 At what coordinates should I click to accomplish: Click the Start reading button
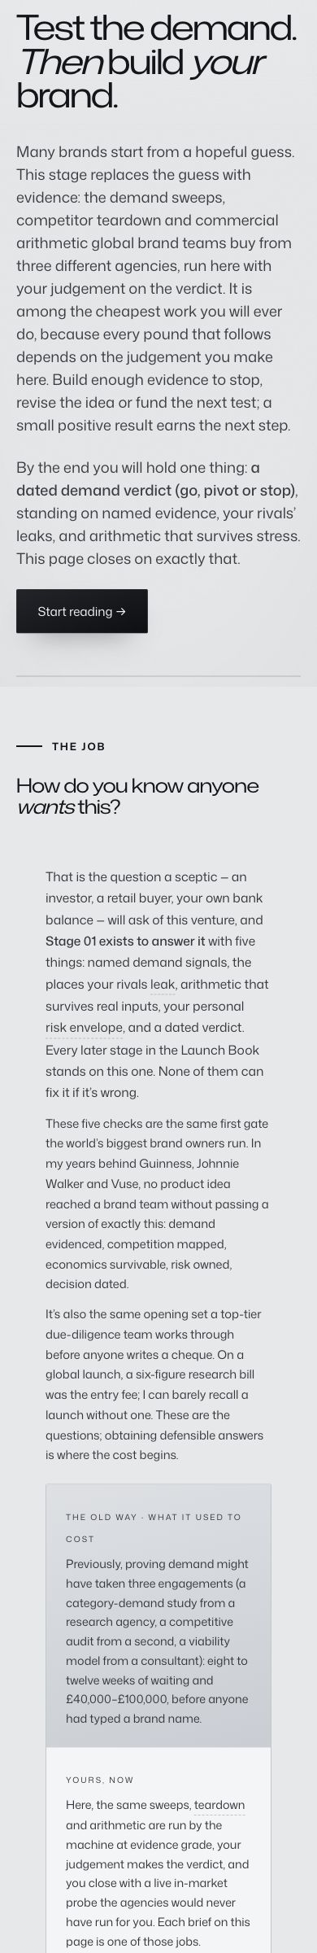coord(82,611)
